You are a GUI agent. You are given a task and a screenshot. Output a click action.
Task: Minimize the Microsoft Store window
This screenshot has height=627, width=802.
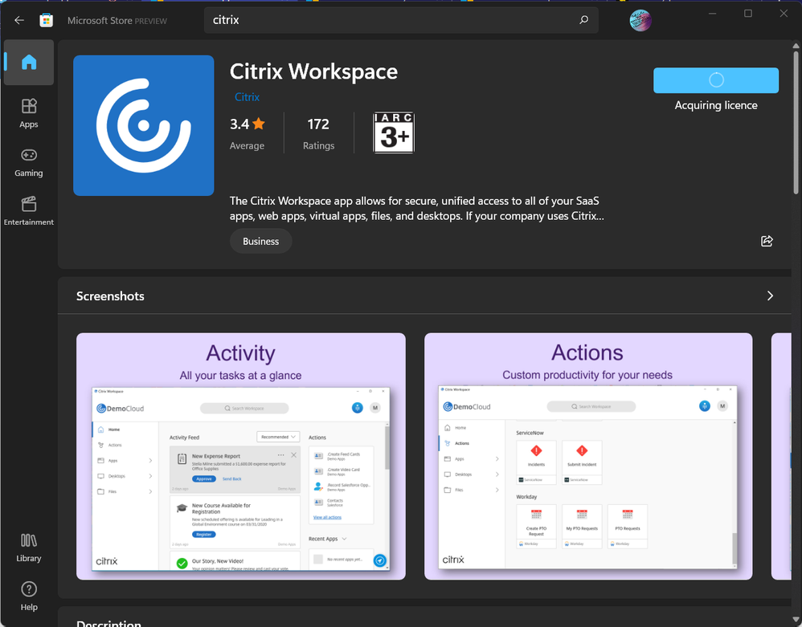(x=713, y=14)
